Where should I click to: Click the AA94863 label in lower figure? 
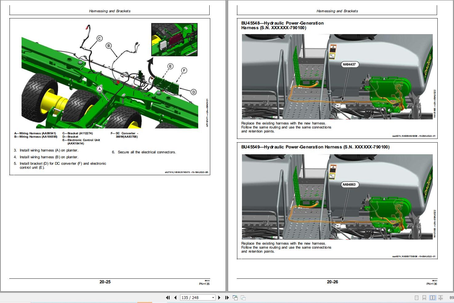tap(349, 184)
